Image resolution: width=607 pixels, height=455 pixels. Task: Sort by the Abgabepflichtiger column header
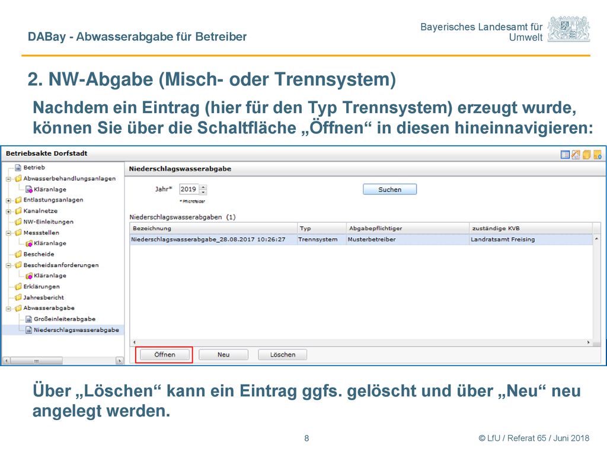coord(408,228)
